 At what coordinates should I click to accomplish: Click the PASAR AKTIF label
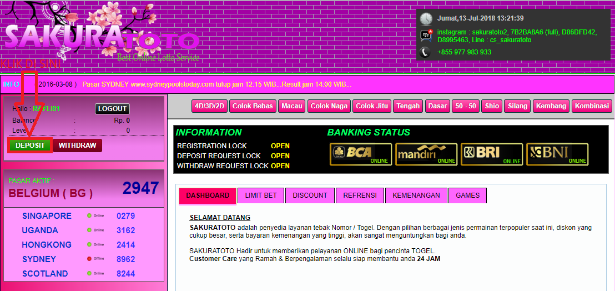point(32,181)
